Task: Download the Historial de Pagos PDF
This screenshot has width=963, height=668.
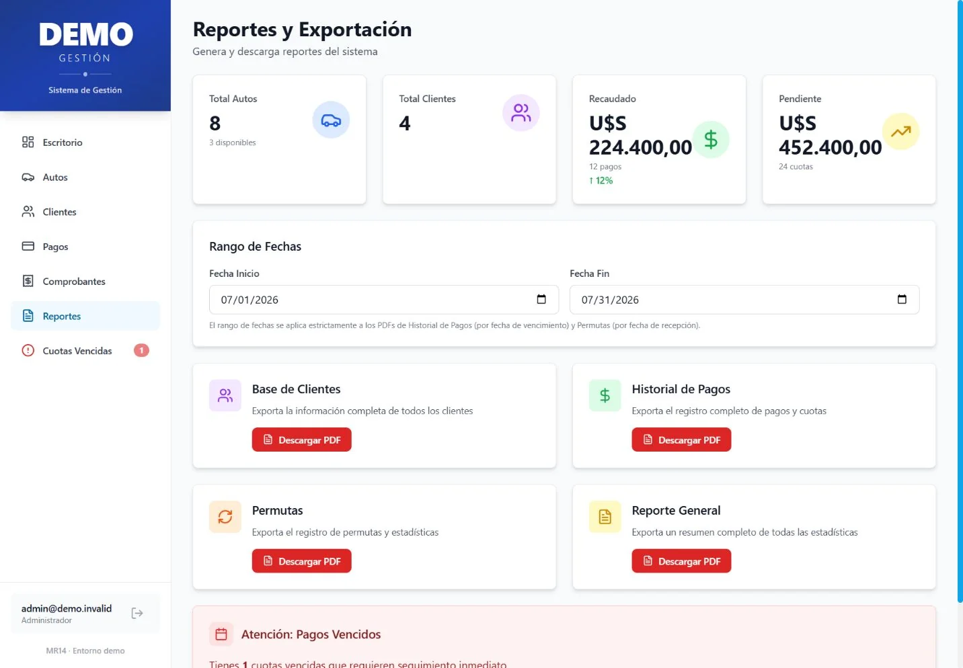Action: [x=681, y=440]
